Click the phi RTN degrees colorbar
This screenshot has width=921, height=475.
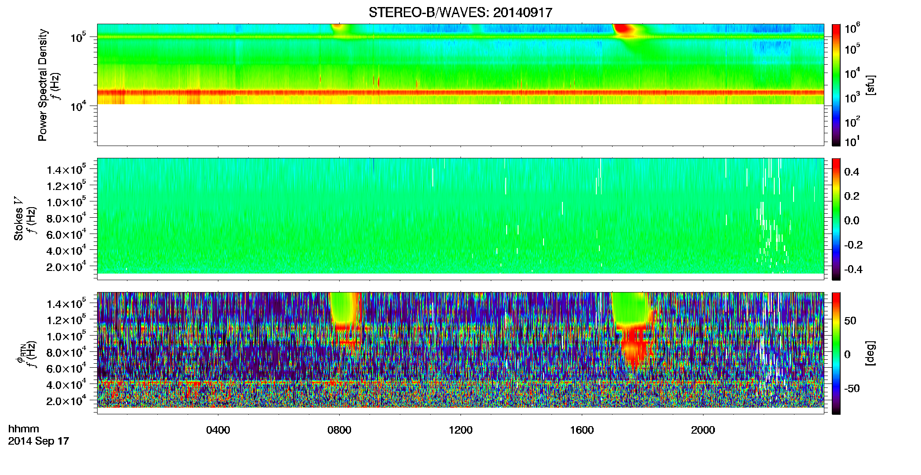[x=836, y=353]
